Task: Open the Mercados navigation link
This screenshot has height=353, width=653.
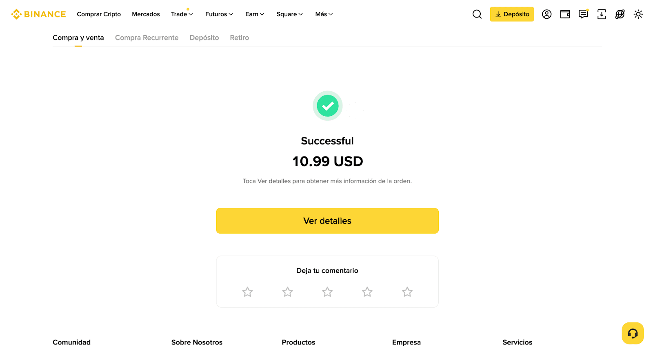Action: click(x=146, y=14)
